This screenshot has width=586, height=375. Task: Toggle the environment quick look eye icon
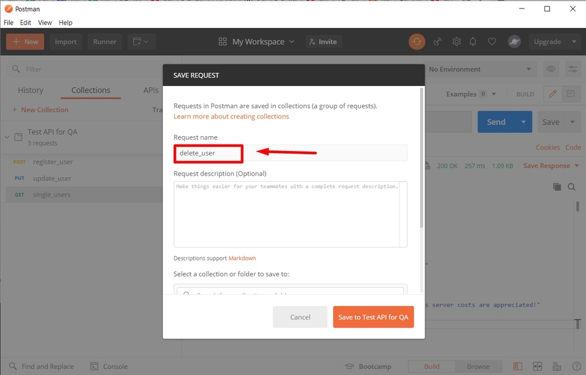tap(550, 68)
